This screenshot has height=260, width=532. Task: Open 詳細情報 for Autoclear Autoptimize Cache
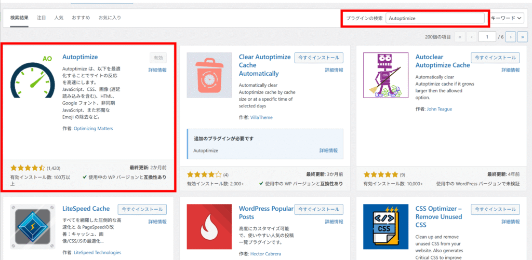point(510,70)
